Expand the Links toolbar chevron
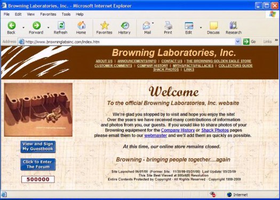Viewport: 280px width, 200px height. coord(276,41)
